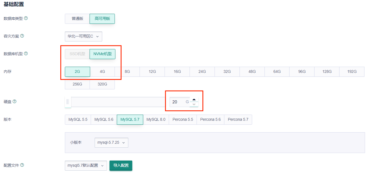
Task: Click help icon beside 数据库类型
Action: [26, 18]
